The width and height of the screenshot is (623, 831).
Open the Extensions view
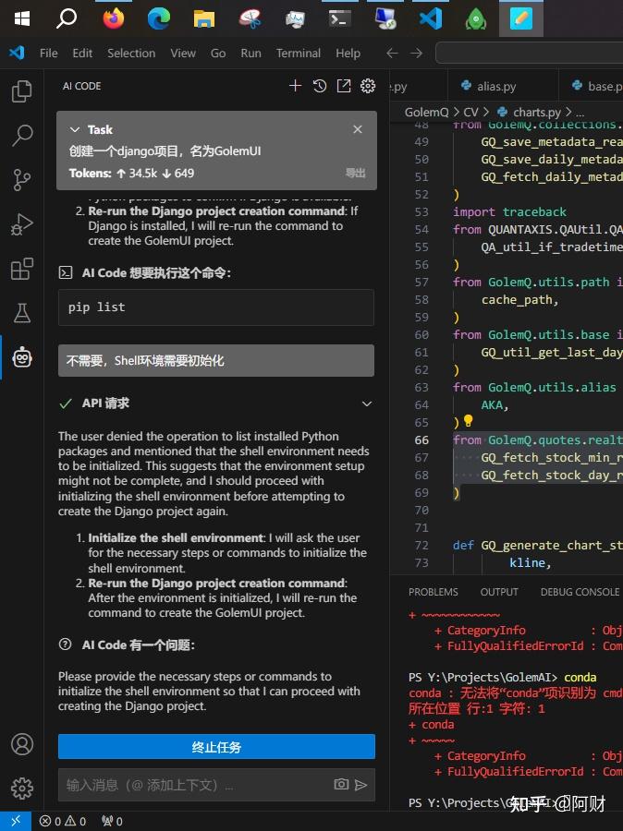tap(22, 270)
